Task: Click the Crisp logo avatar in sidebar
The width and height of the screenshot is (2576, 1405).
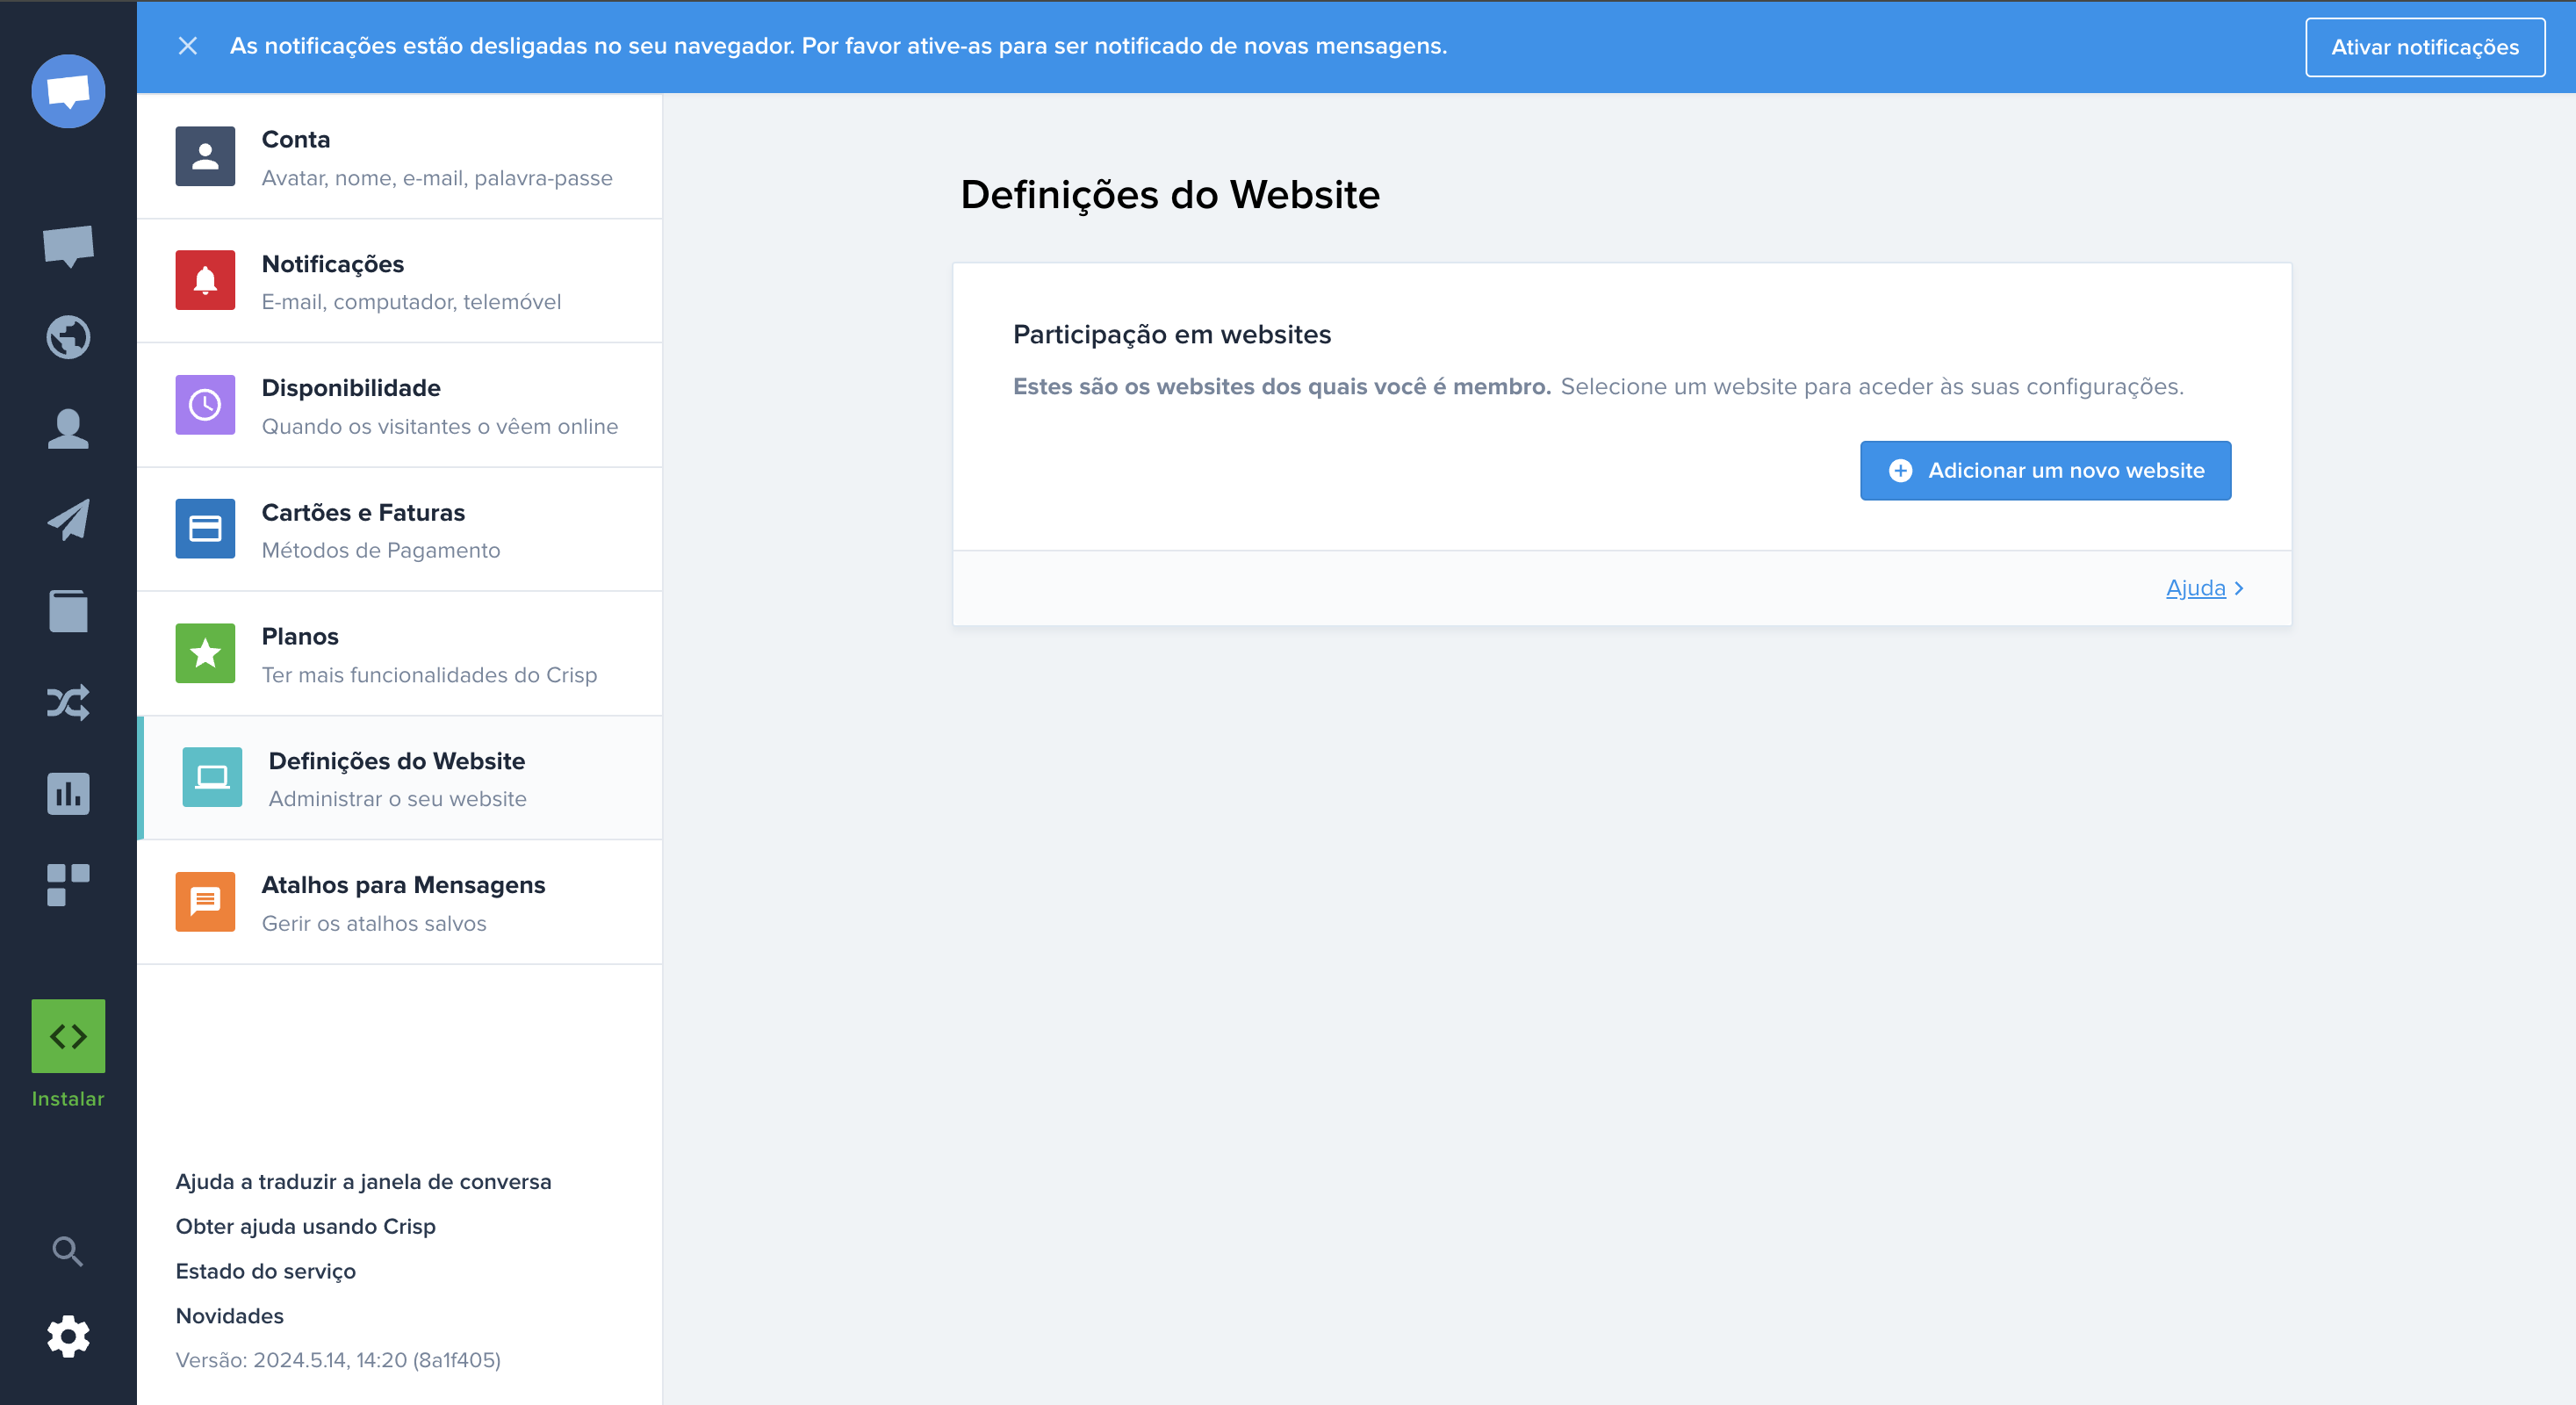Action: (x=68, y=91)
